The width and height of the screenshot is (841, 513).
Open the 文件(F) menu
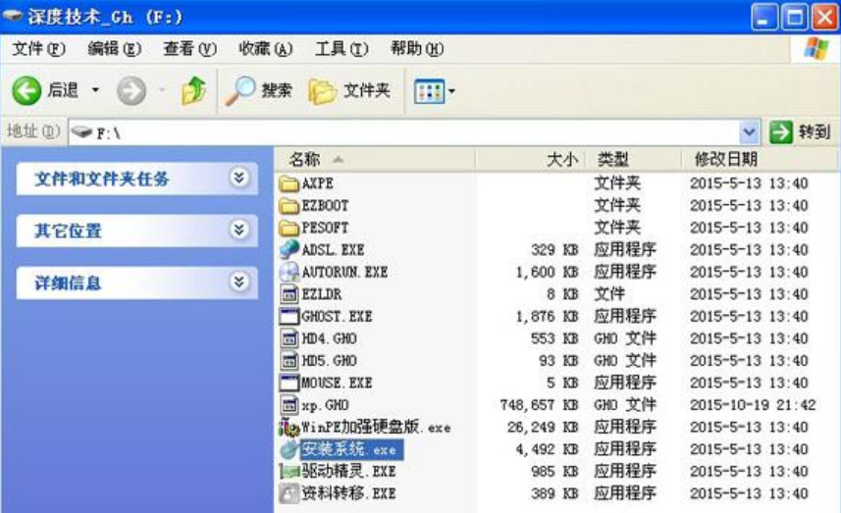tap(38, 49)
